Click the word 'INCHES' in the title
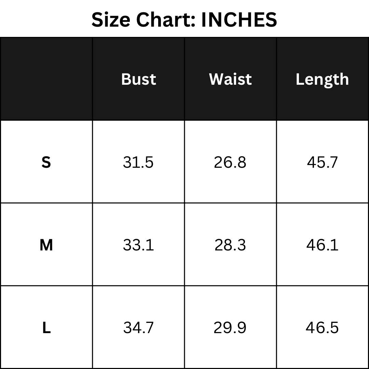Screen dimensions: 369x369 point(239,20)
